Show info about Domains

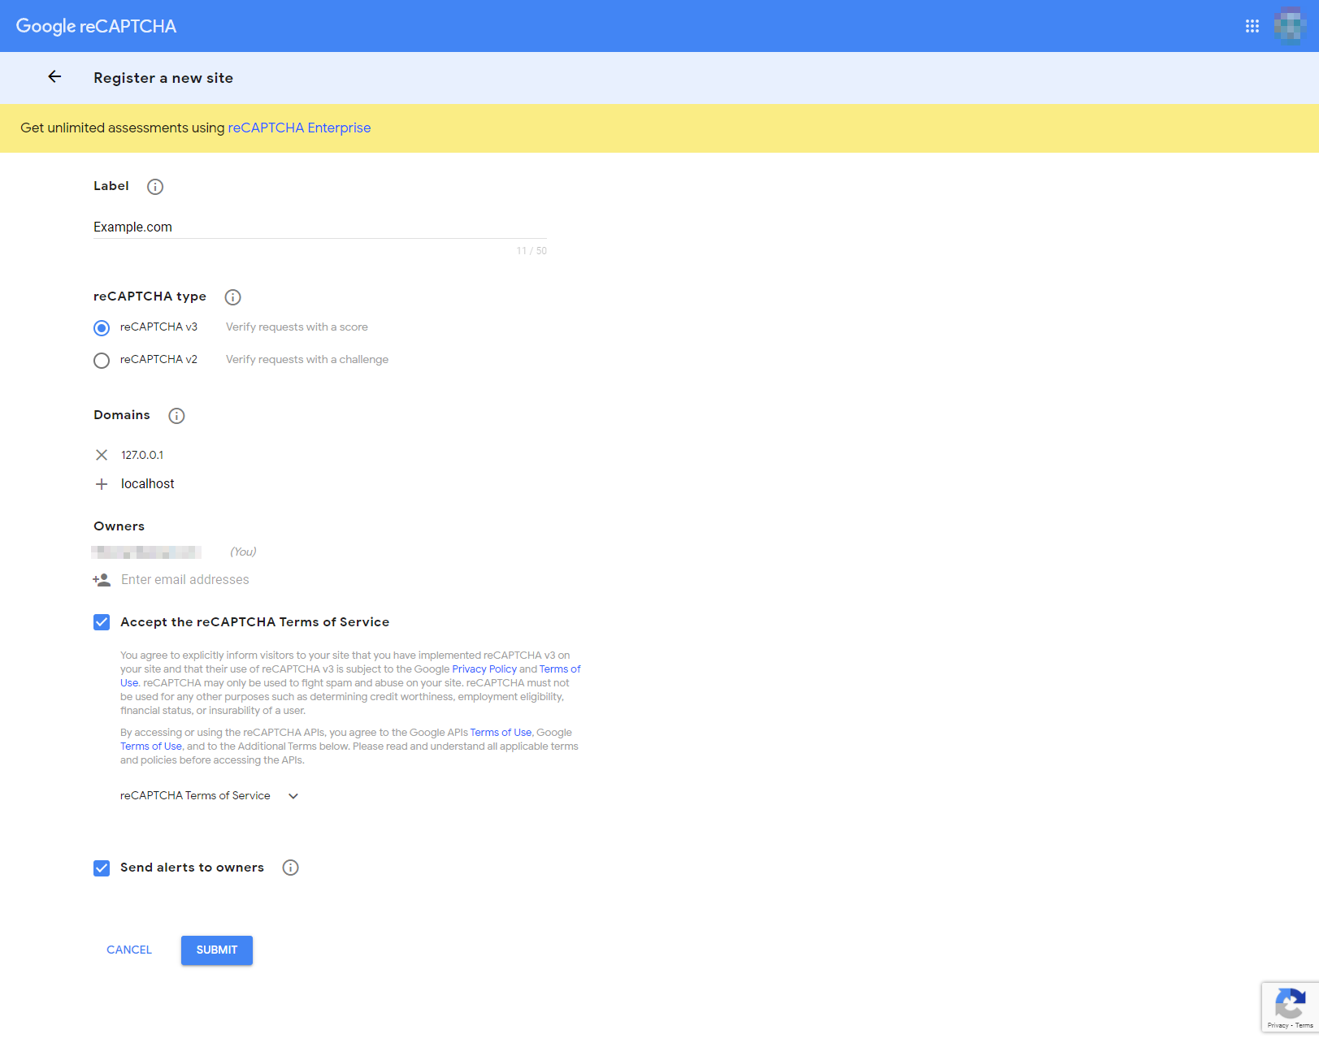176,416
